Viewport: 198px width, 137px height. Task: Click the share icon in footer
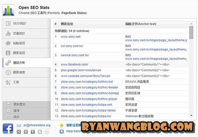19,132
